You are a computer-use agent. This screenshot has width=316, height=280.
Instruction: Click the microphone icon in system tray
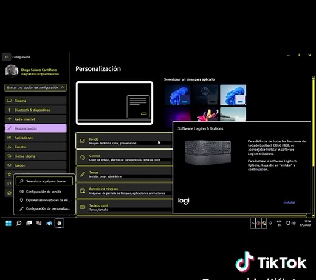[x=270, y=223]
